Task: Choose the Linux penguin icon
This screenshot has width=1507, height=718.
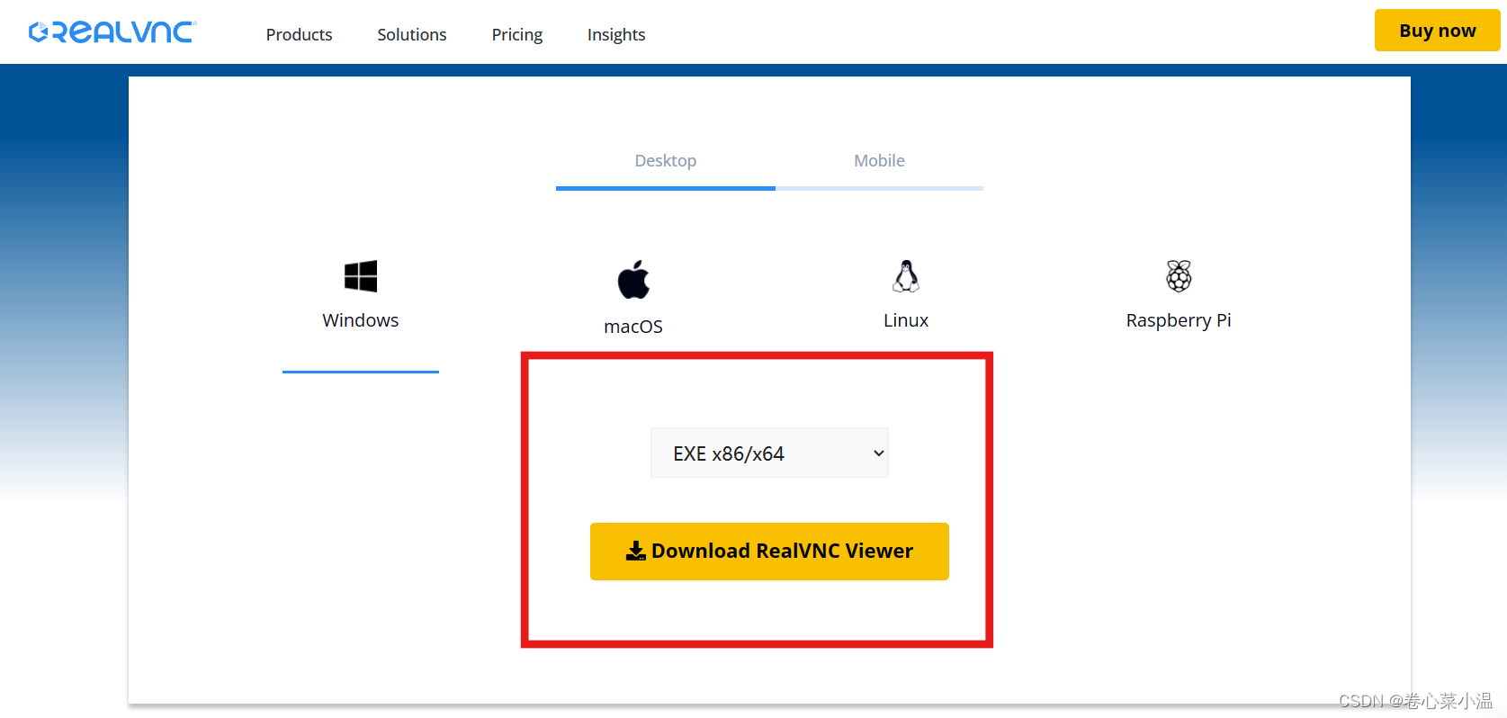Action: click(x=906, y=276)
